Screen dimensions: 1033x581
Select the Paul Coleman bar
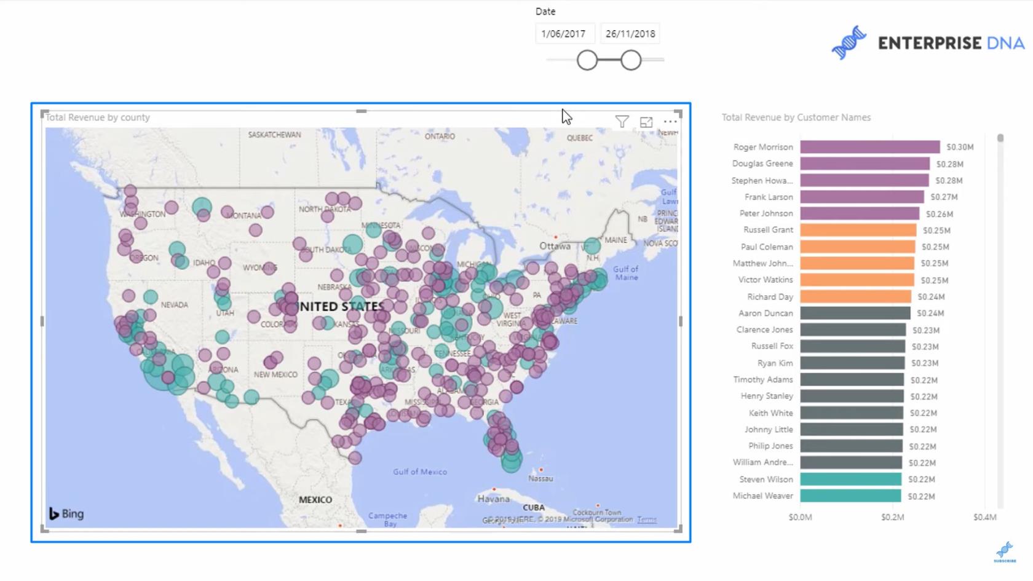[858, 247]
